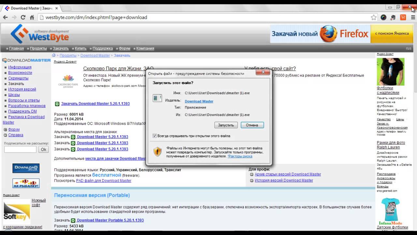417x235 pixels.
Task: Click 'места для закачки Download Master' link
Action: click(x=115, y=159)
